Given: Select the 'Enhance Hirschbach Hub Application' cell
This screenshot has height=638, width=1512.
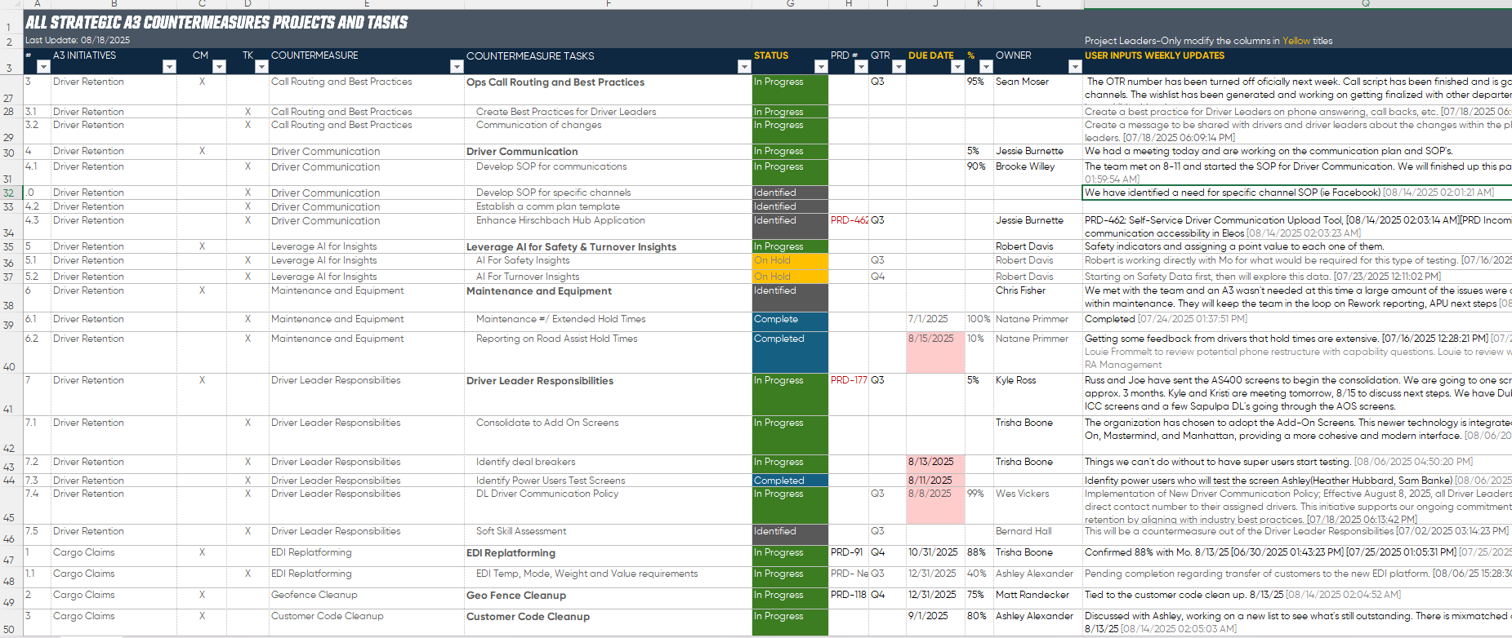Looking at the screenshot, I should point(608,227).
